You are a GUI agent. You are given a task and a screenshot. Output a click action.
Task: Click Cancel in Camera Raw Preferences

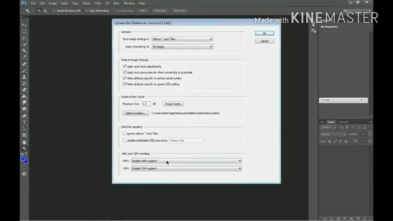click(x=265, y=41)
